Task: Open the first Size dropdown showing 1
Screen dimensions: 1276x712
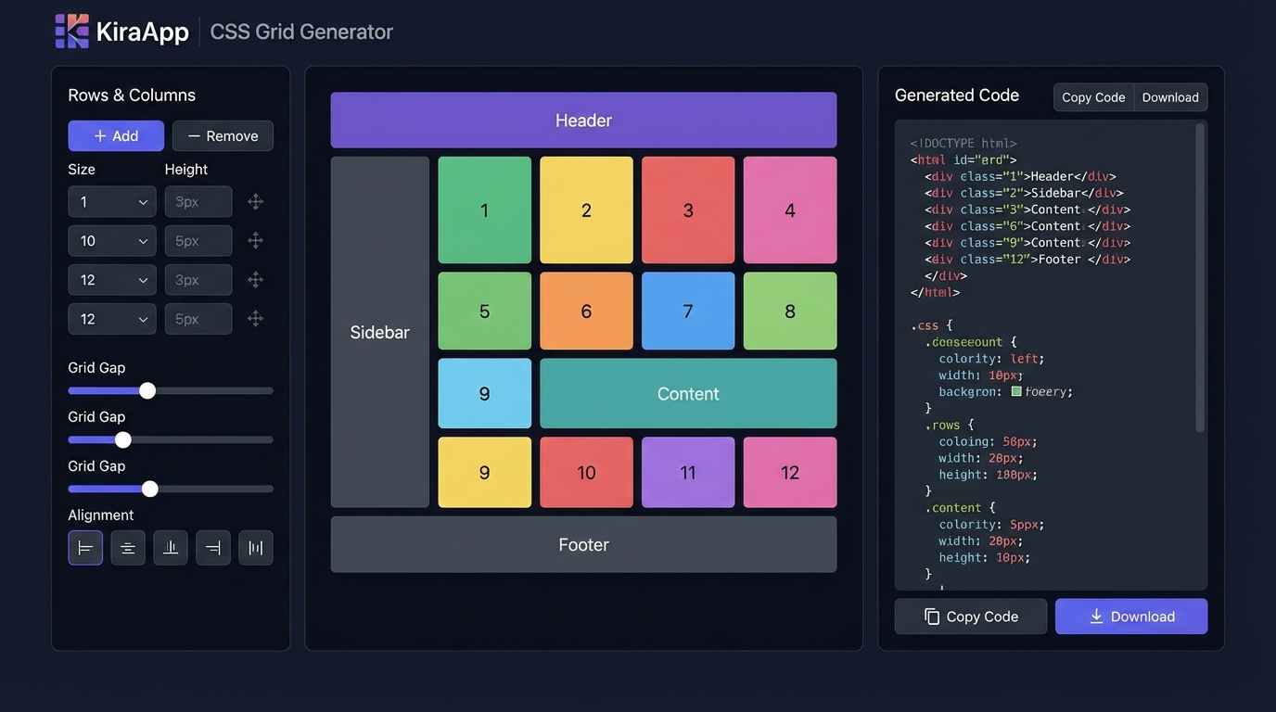Action: [x=111, y=201]
